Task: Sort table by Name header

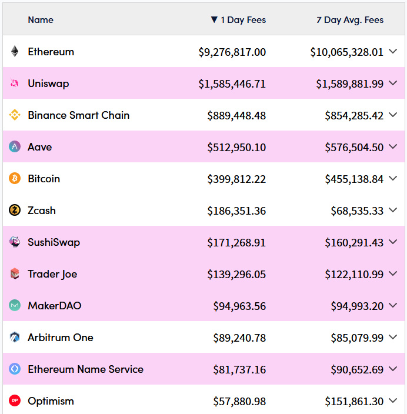Action: coord(41,20)
